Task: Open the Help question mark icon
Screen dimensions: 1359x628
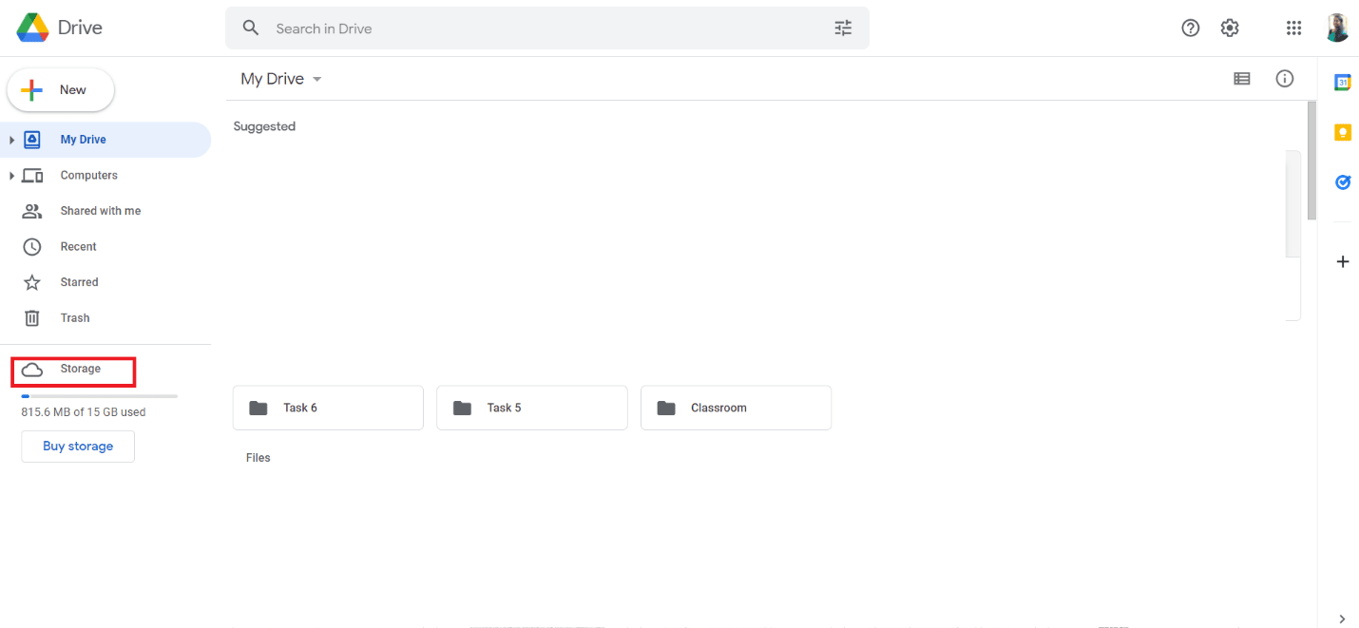Action: point(1190,29)
